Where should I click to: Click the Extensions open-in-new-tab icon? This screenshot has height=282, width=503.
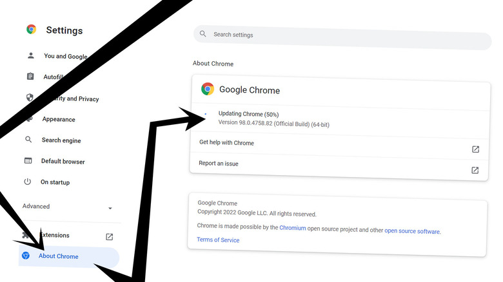click(109, 237)
